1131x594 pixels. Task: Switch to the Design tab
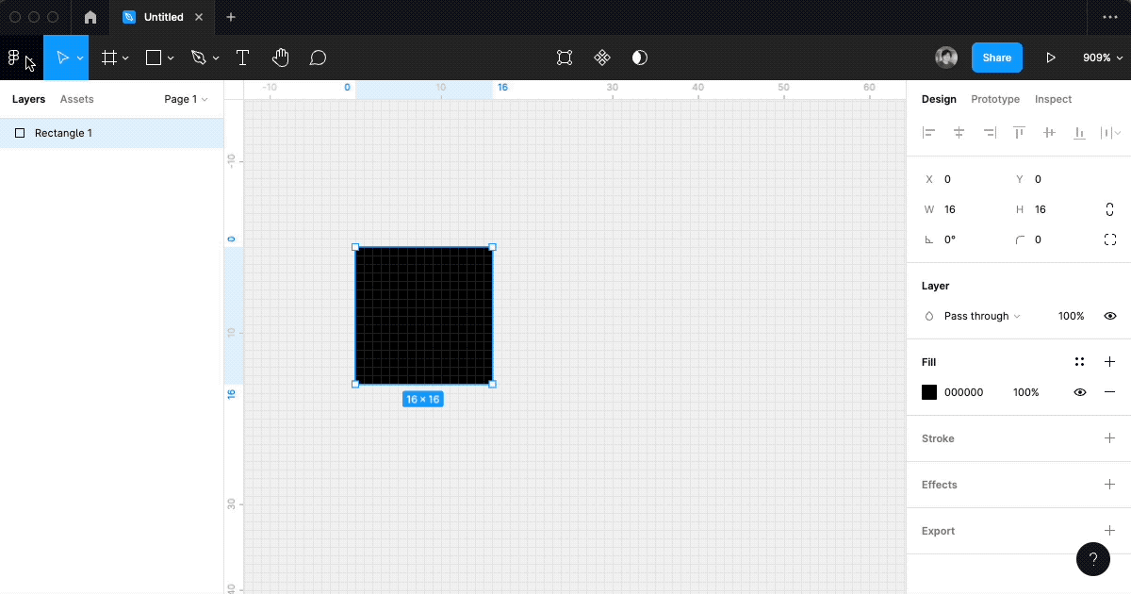pos(939,99)
